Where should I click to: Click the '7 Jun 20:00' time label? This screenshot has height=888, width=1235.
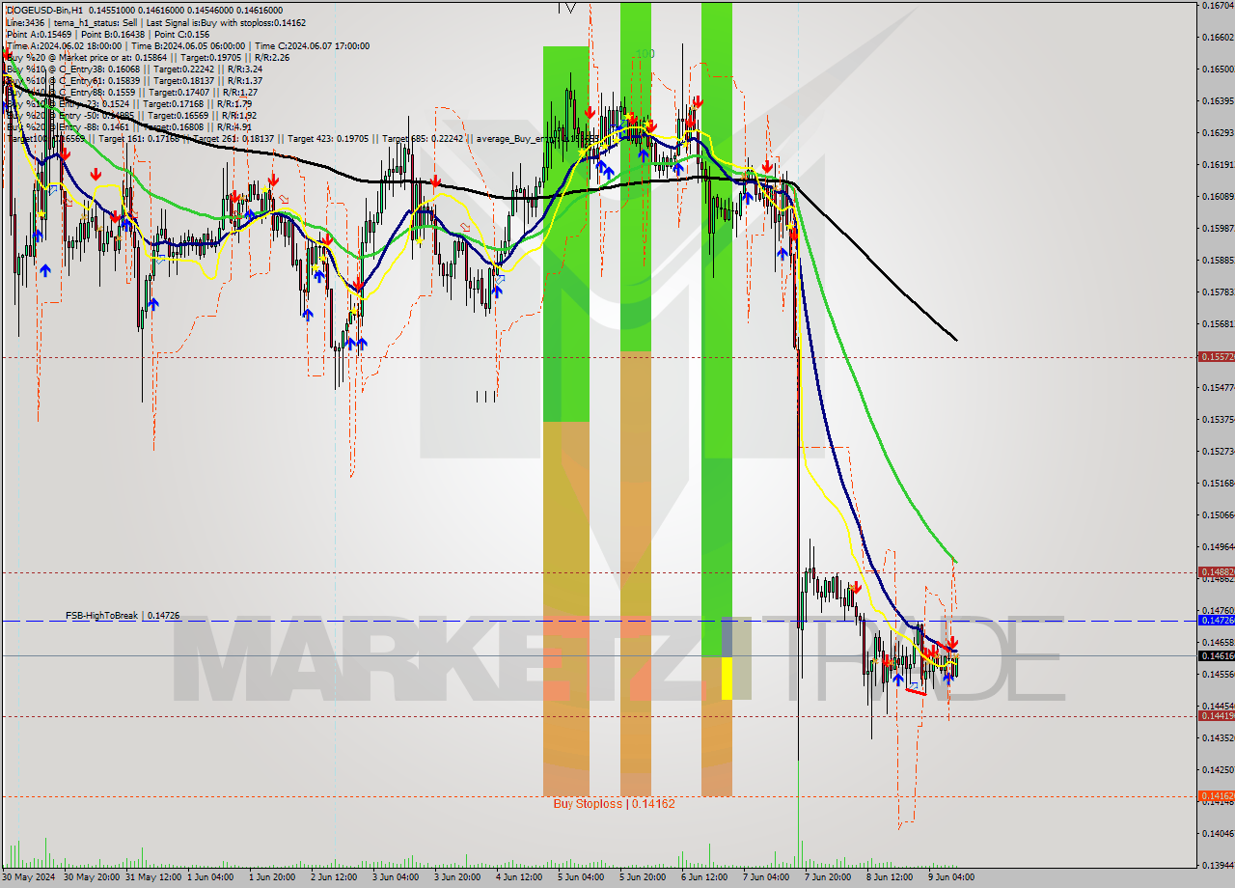[x=827, y=877]
